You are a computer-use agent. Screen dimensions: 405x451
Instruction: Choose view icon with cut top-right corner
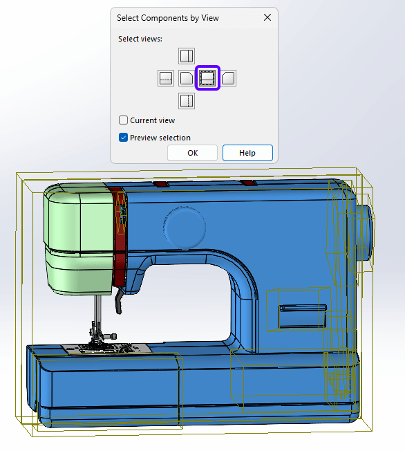tap(187, 78)
